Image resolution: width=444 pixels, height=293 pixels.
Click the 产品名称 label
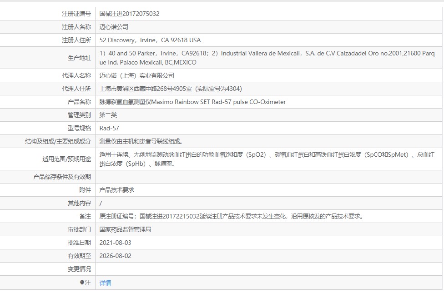pyautogui.click(x=79, y=102)
